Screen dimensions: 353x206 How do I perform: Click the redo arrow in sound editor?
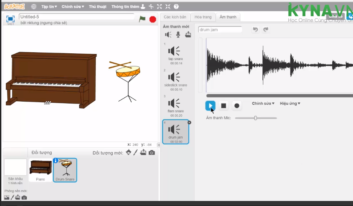point(266,30)
